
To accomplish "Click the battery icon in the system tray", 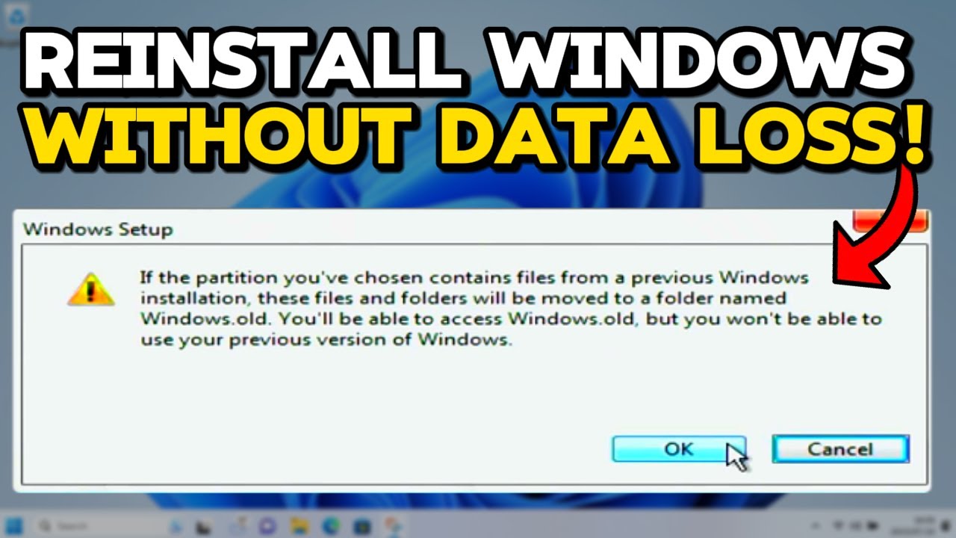I will (x=872, y=527).
